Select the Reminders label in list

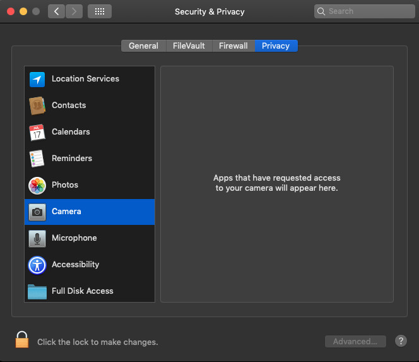[72, 158]
